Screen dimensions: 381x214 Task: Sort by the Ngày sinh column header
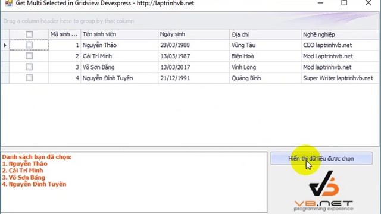[193, 34]
